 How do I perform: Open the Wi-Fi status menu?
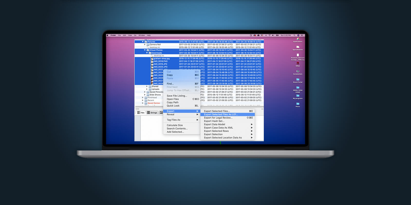coord(269,35)
